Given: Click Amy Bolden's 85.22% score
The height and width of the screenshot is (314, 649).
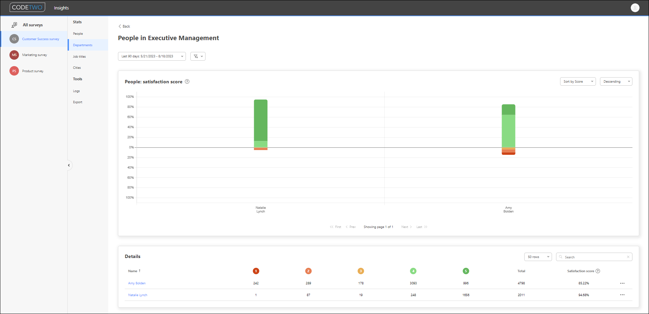Looking at the screenshot, I should [x=583, y=283].
